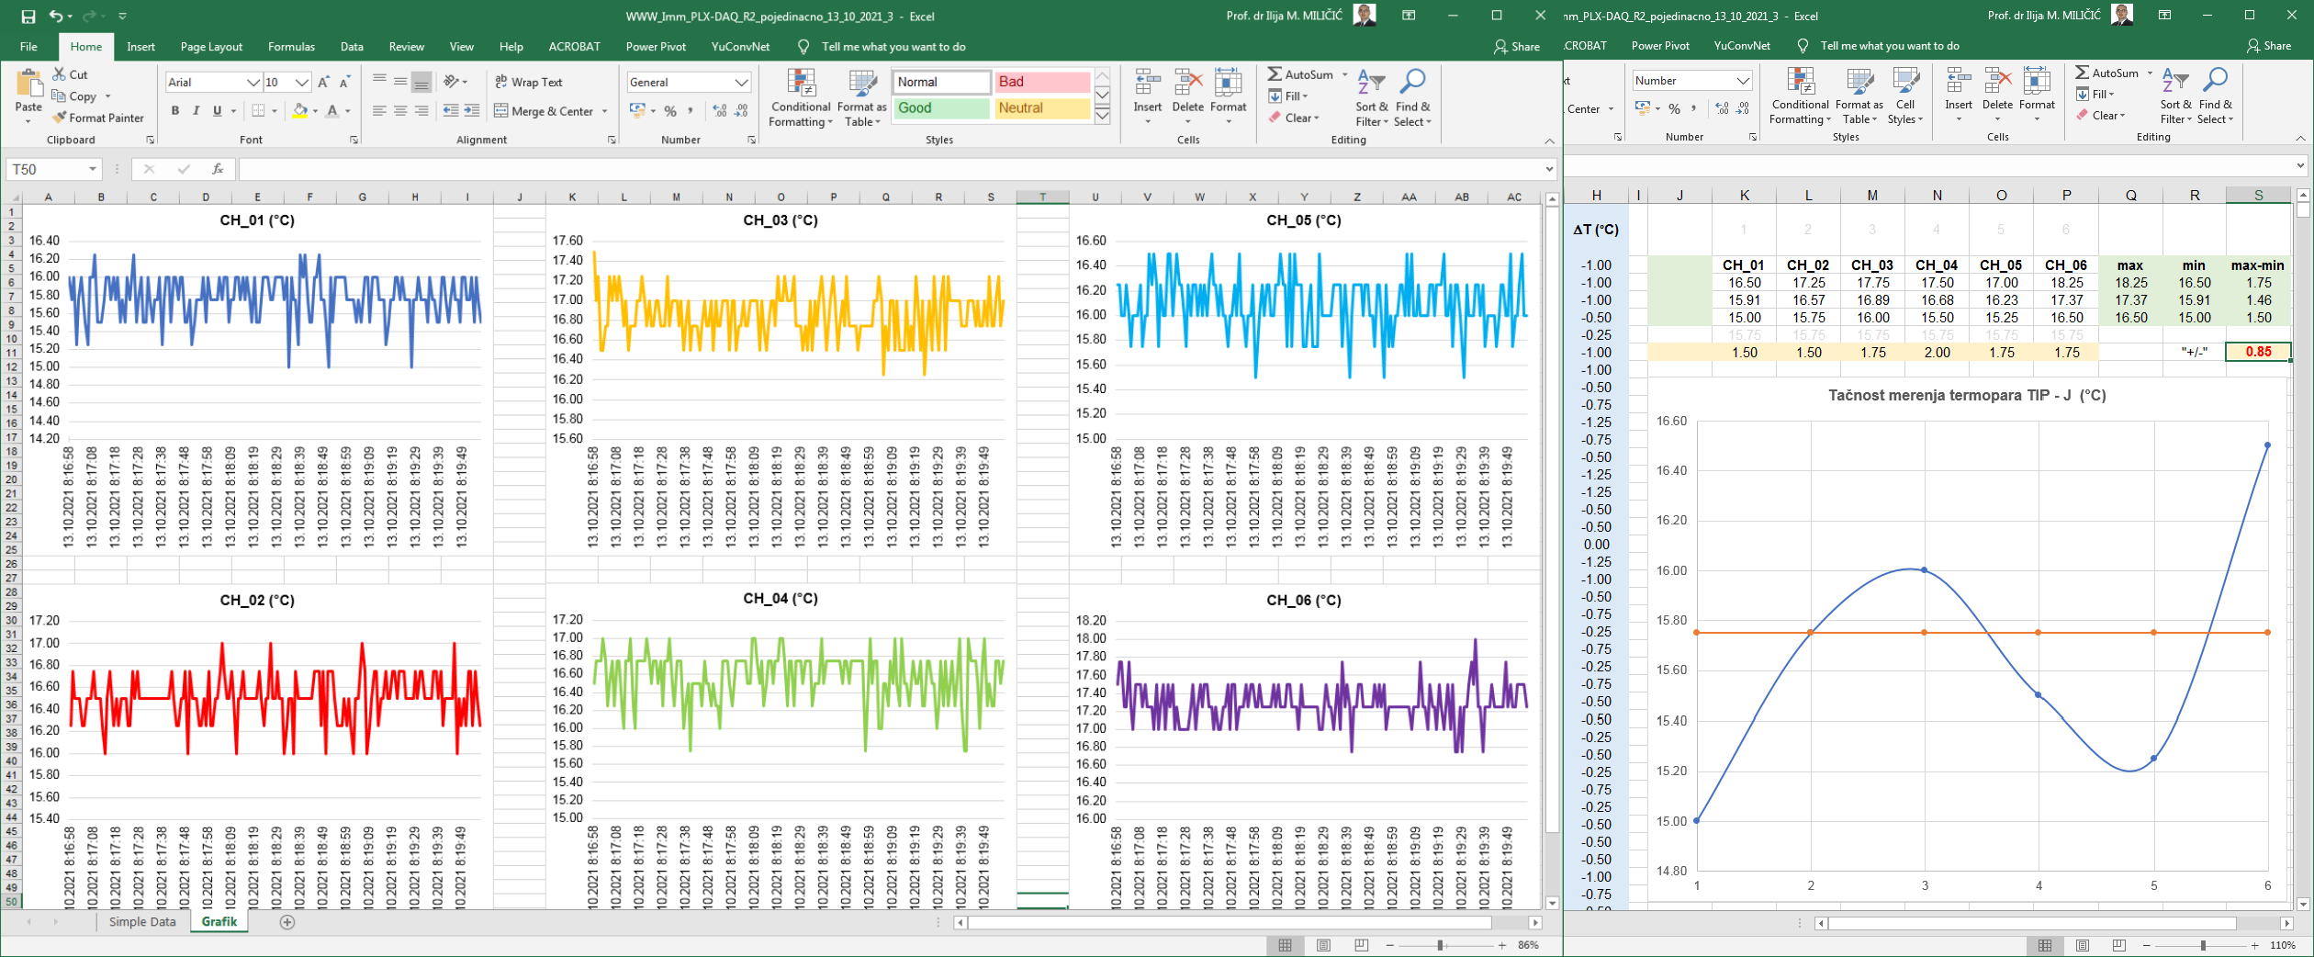Expand the Name Box dropdown showing T50
This screenshot has width=2314, height=957.
point(93,169)
